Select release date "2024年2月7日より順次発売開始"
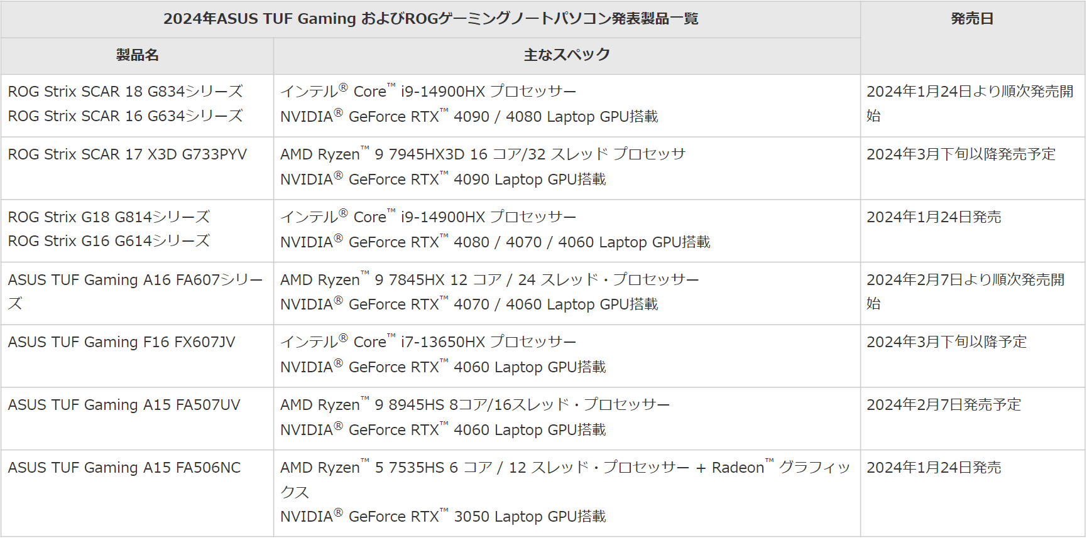The height and width of the screenshot is (538, 1087). 966,292
